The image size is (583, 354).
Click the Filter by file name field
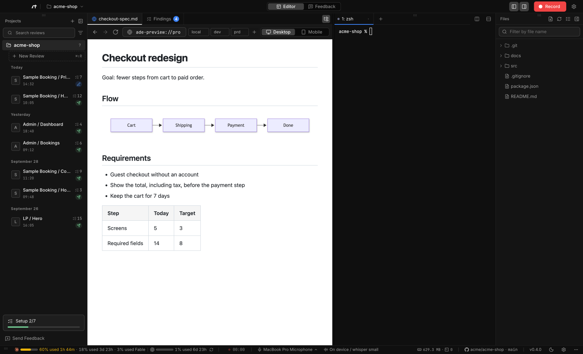pyautogui.click(x=539, y=32)
